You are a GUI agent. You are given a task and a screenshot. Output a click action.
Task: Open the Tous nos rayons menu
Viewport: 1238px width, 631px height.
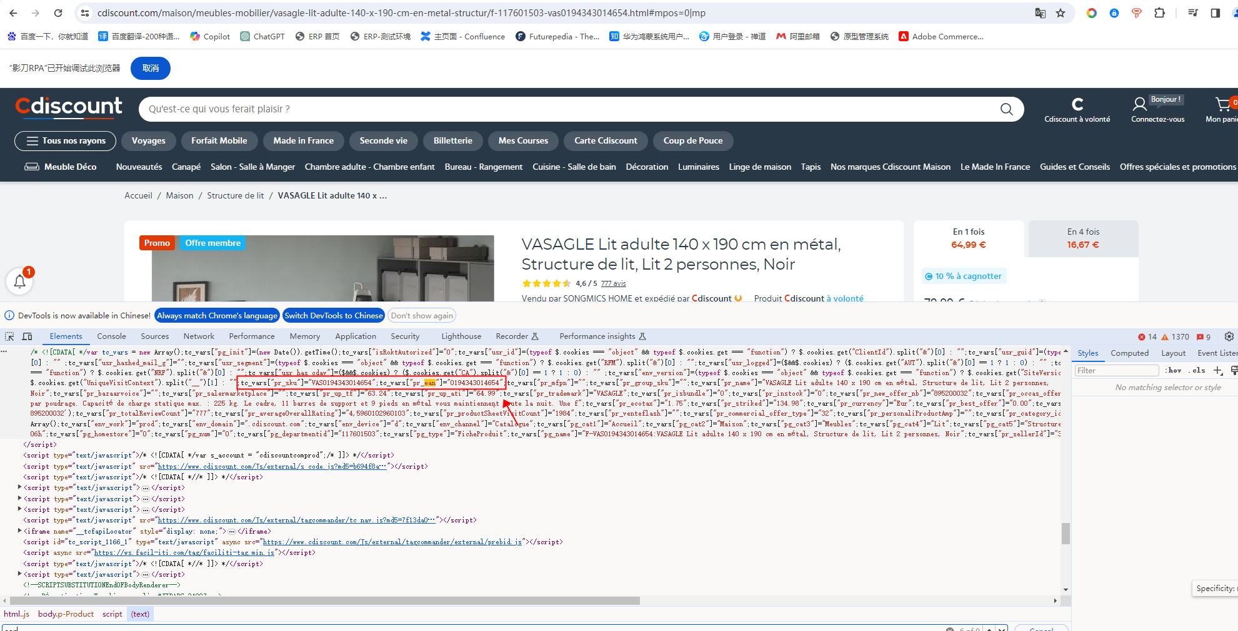[x=65, y=141]
